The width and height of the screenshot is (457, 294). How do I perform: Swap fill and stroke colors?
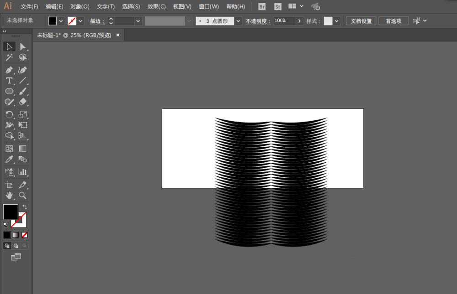25,207
